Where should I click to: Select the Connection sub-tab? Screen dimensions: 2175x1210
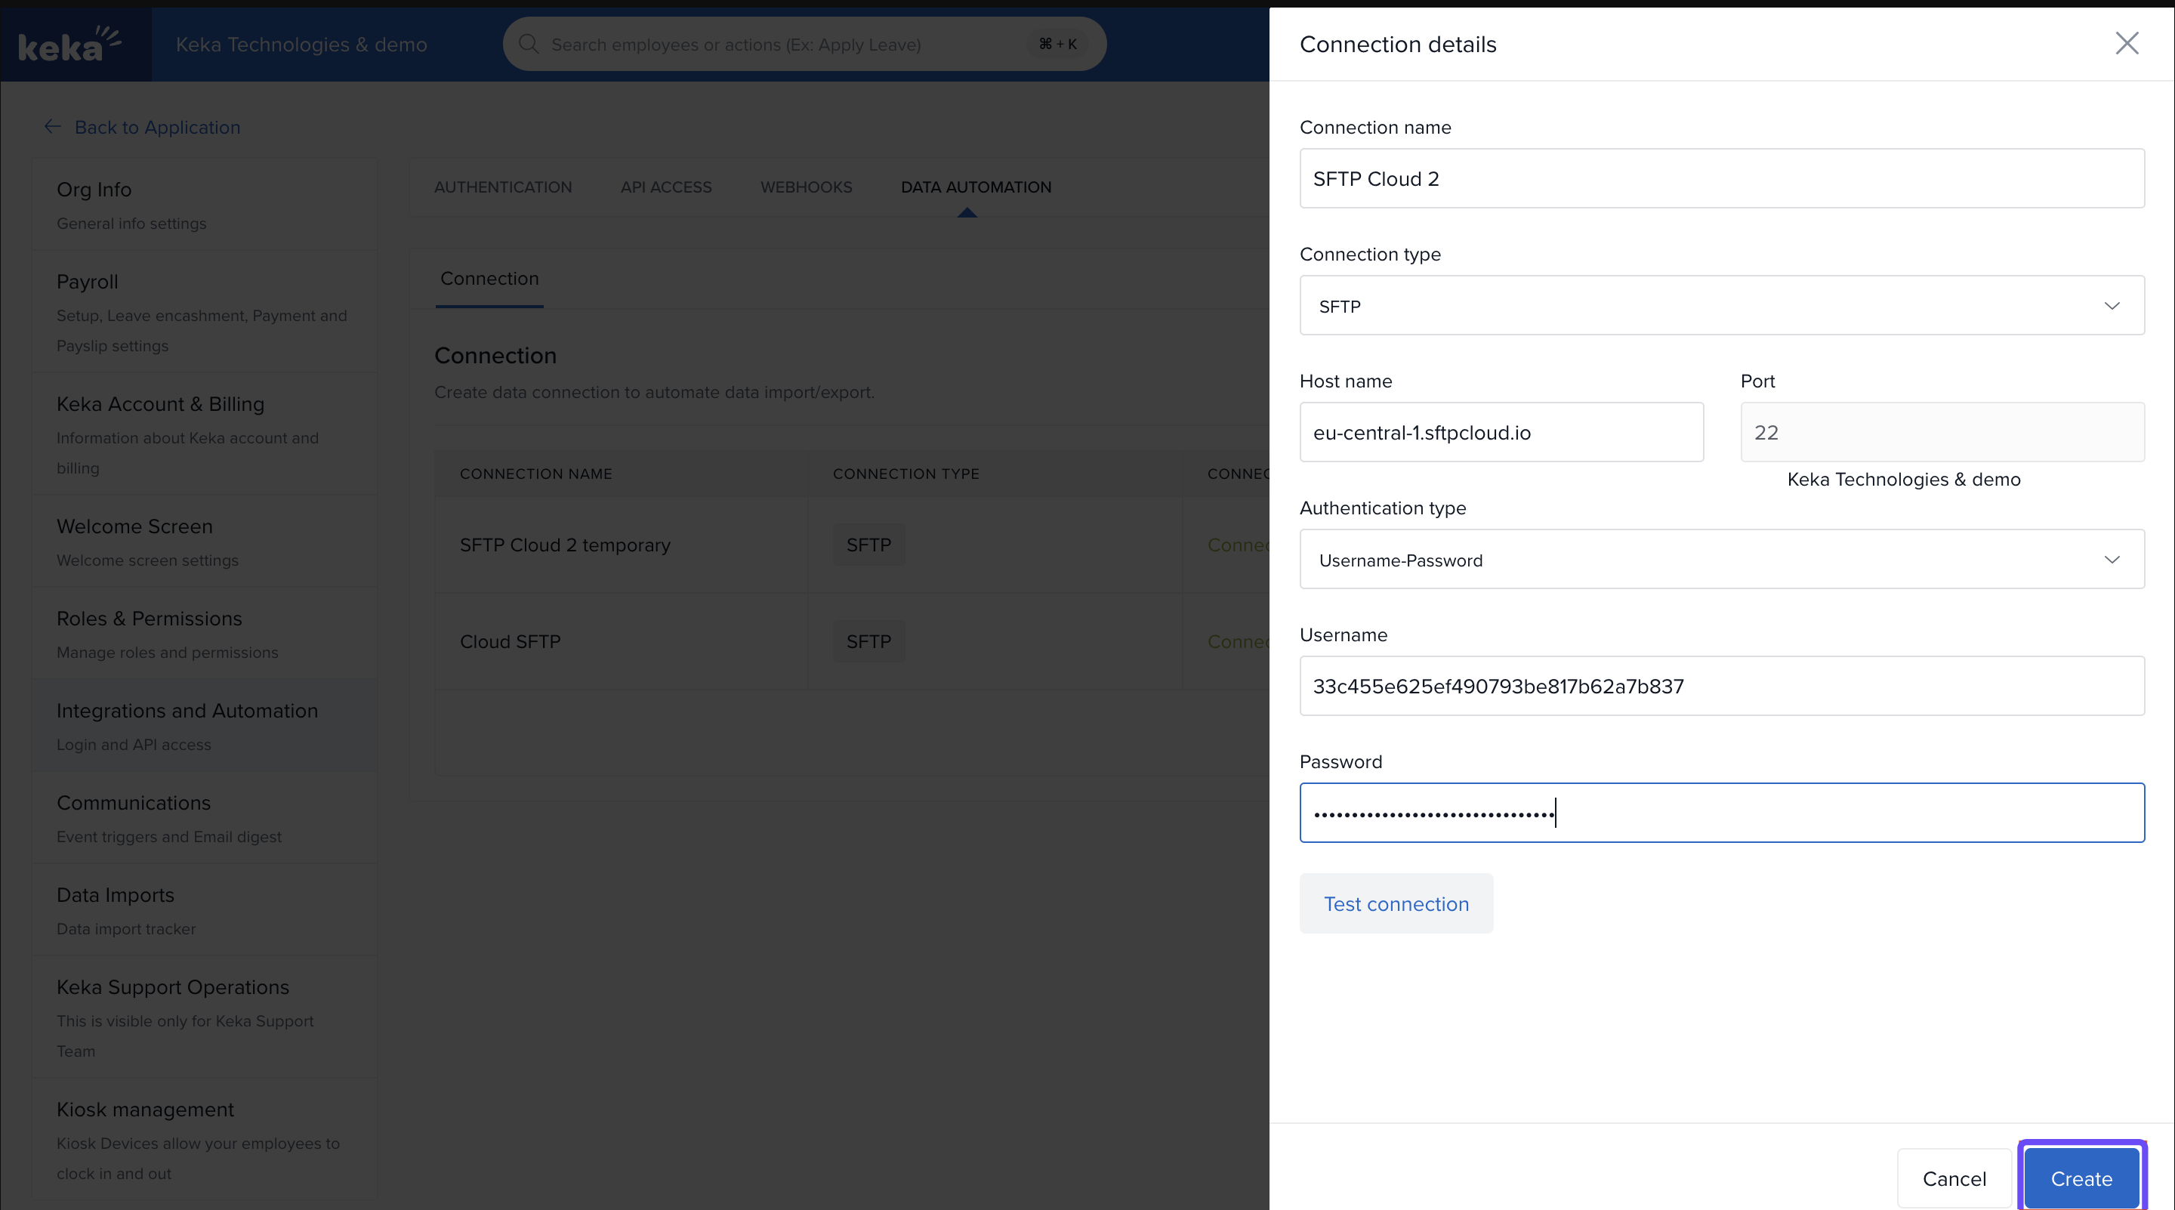tap(489, 279)
